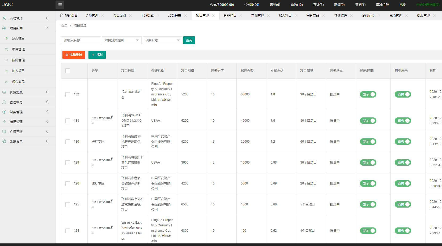The height and width of the screenshot is (246, 442).
Task: Collapse the 项目新闻 sidebar section
Action: coord(47,28)
